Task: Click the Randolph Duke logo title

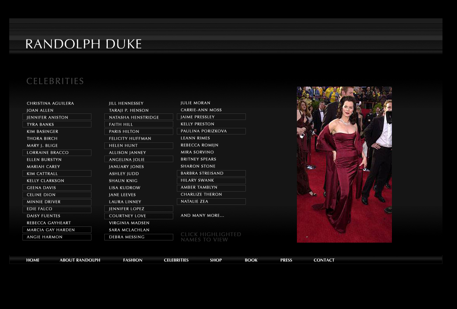Action: [84, 44]
